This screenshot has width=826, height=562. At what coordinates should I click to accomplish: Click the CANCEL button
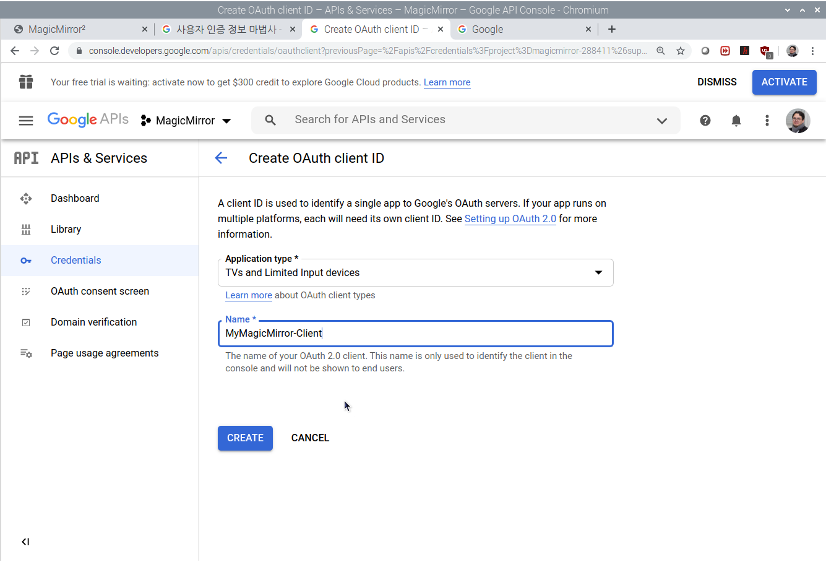pyautogui.click(x=310, y=438)
